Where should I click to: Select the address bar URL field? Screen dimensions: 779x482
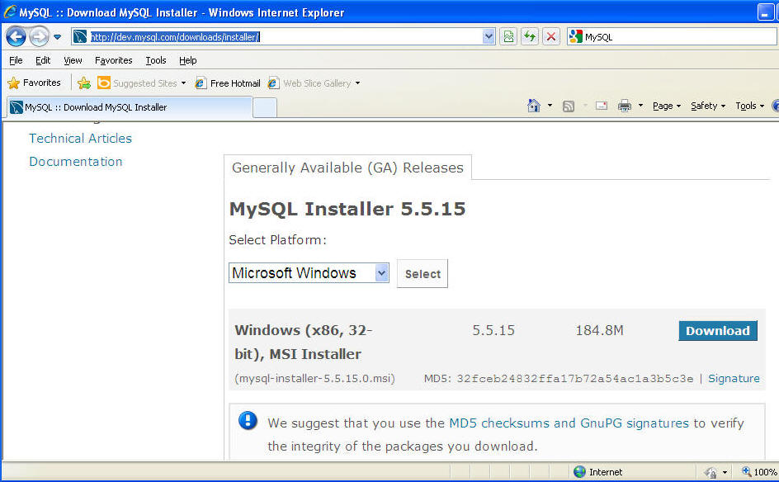pyautogui.click(x=285, y=37)
